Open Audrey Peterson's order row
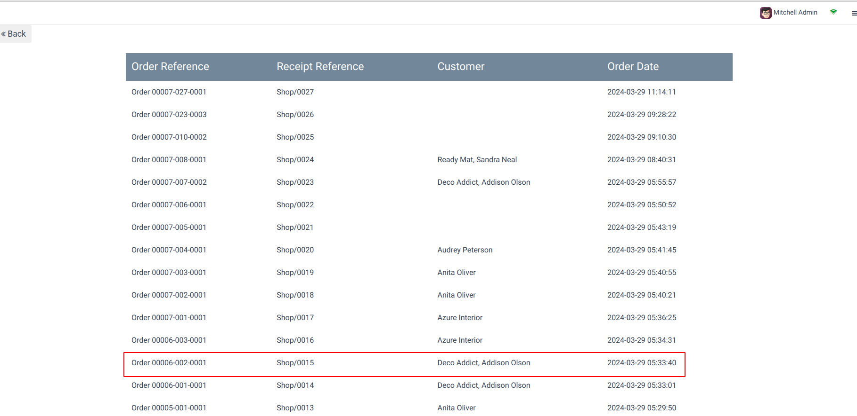The width and height of the screenshot is (857, 416). [x=429, y=250]
